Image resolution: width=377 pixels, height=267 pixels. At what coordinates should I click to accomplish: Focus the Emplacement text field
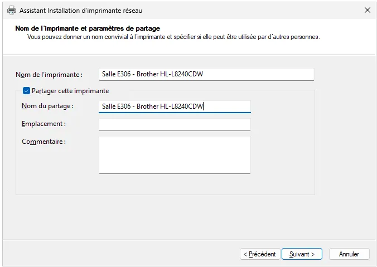coord(175,125)
